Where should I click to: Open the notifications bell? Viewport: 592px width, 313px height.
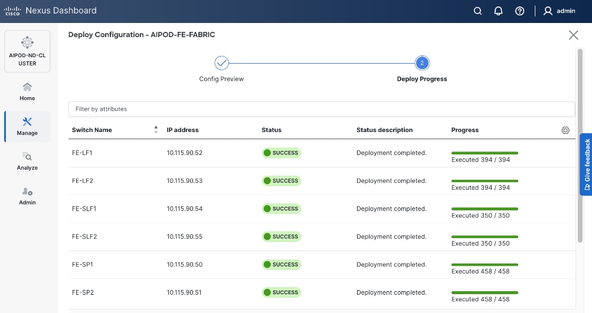[x=499, y=11]
